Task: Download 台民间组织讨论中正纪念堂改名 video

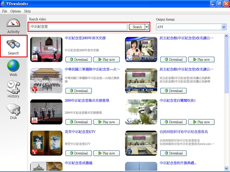Action: pos(173,153)
